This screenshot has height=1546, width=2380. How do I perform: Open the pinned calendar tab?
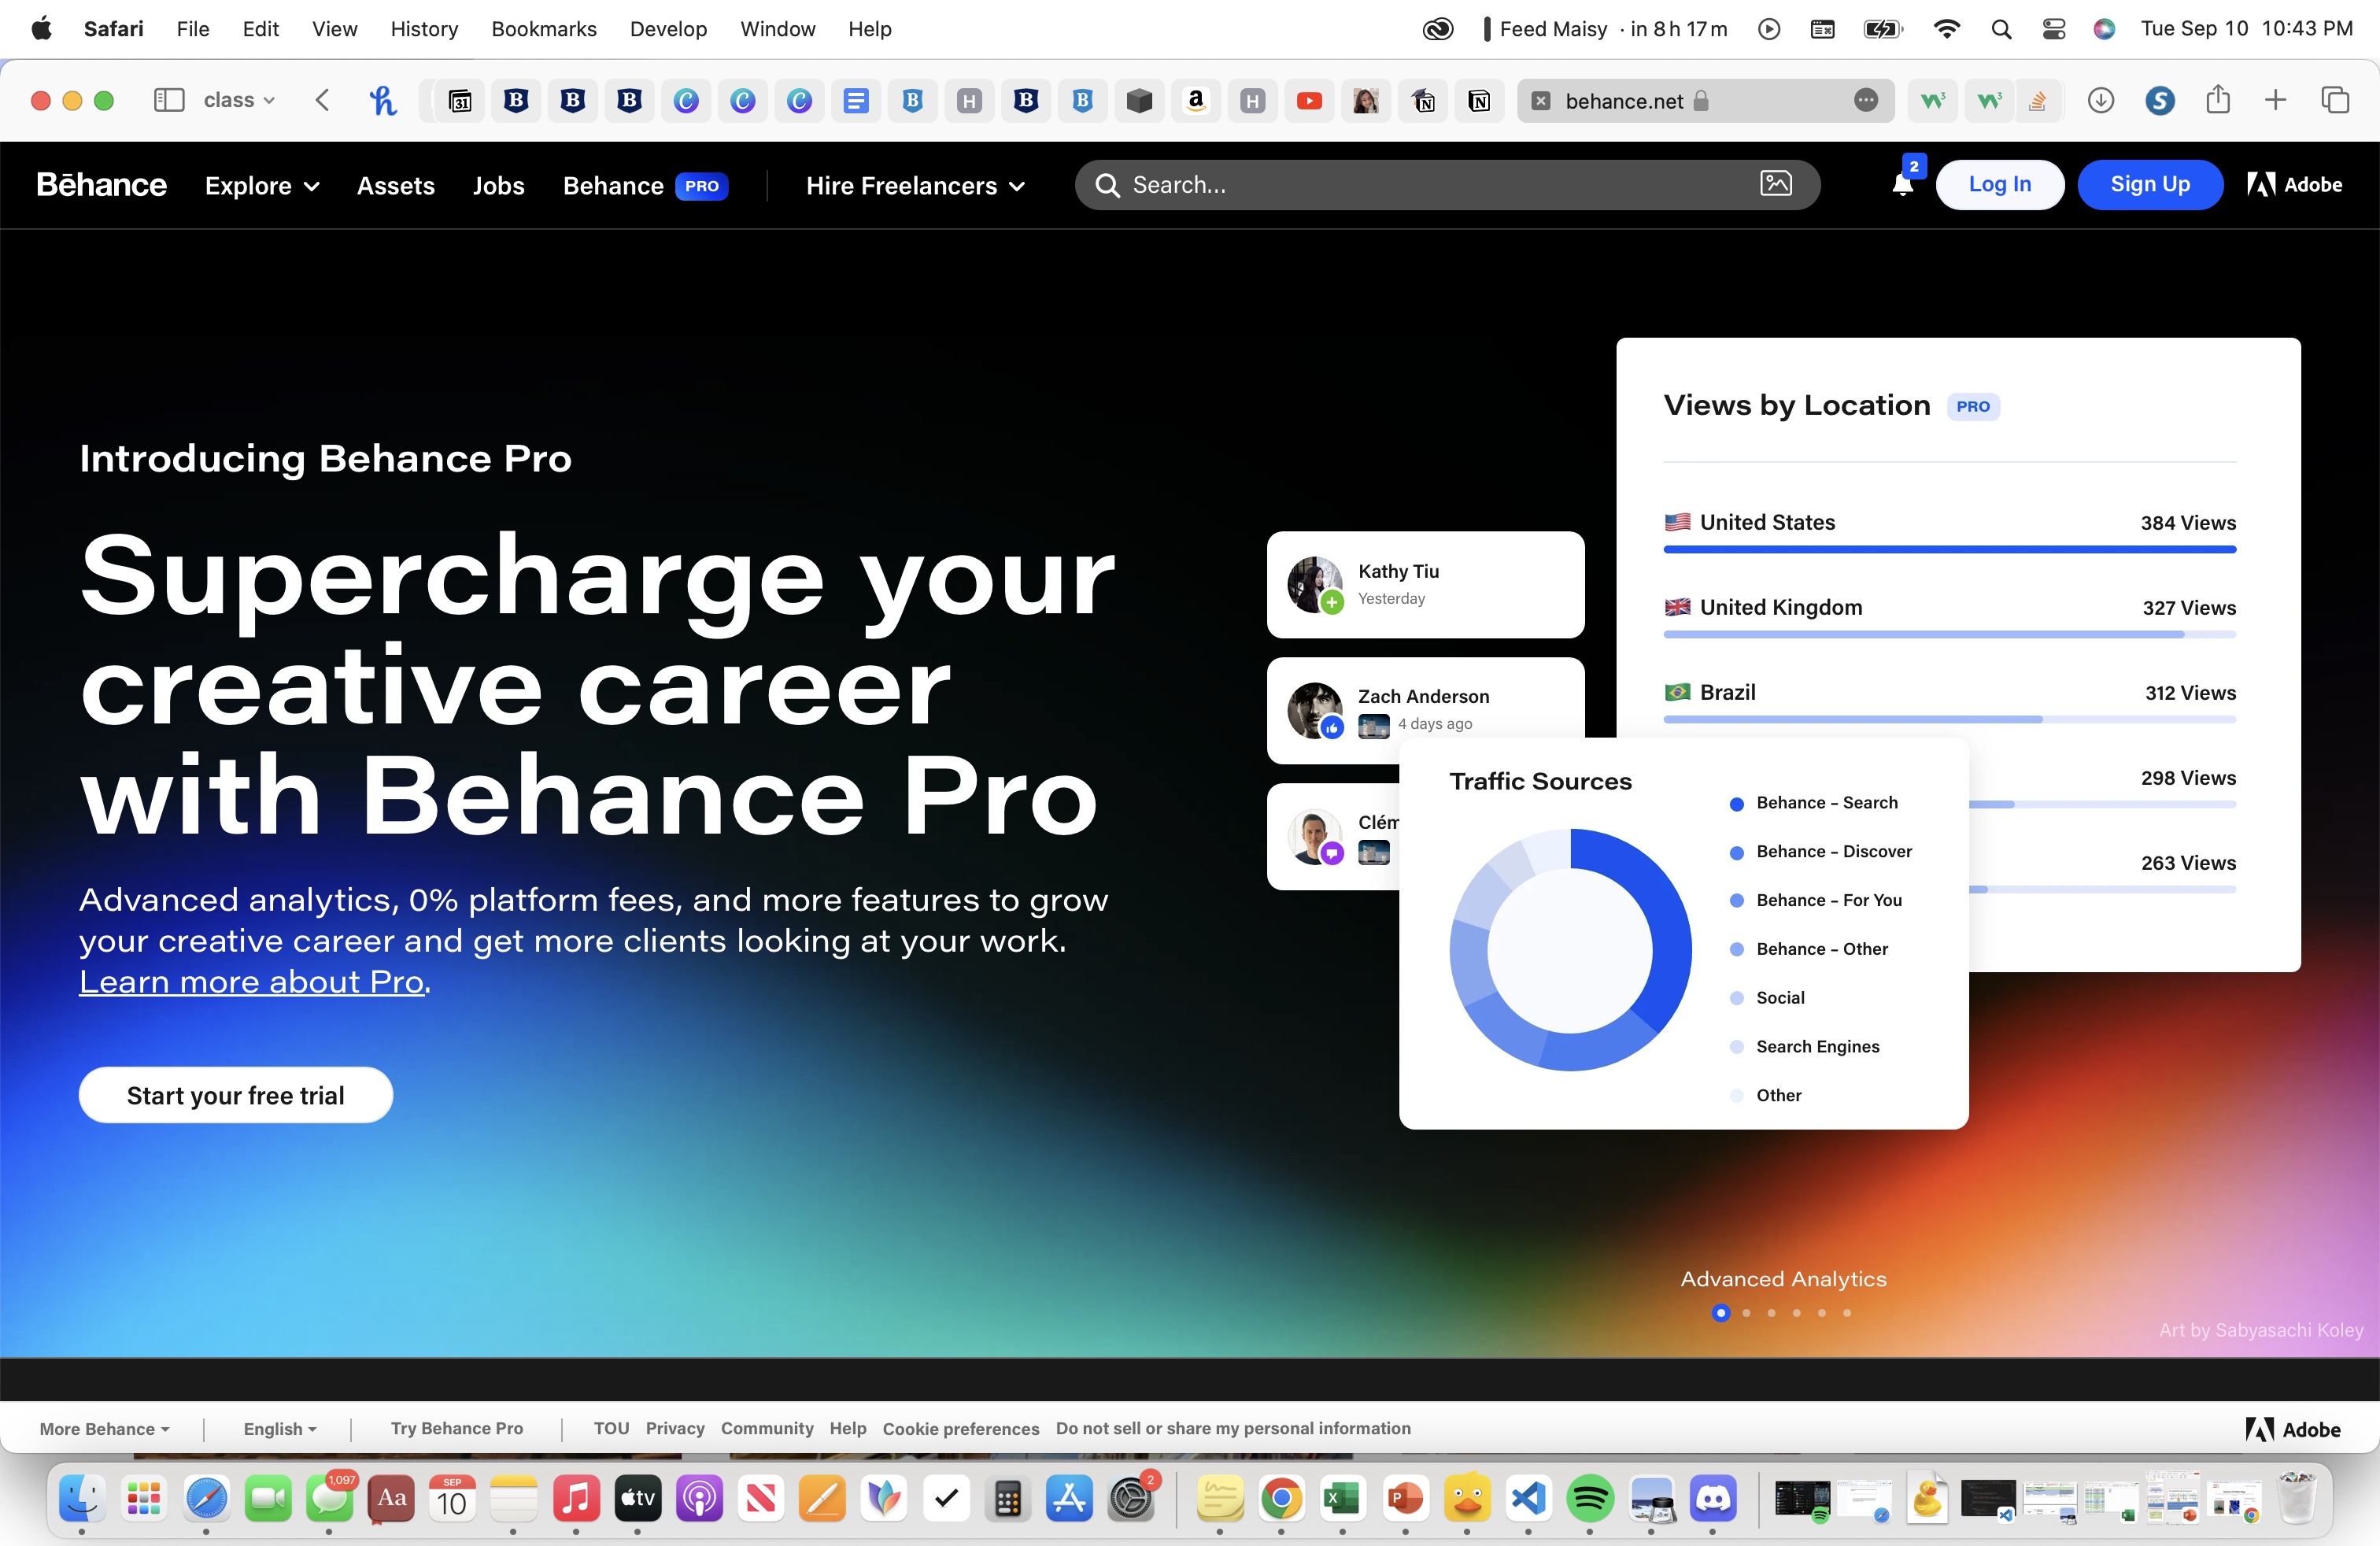(460, 100)
